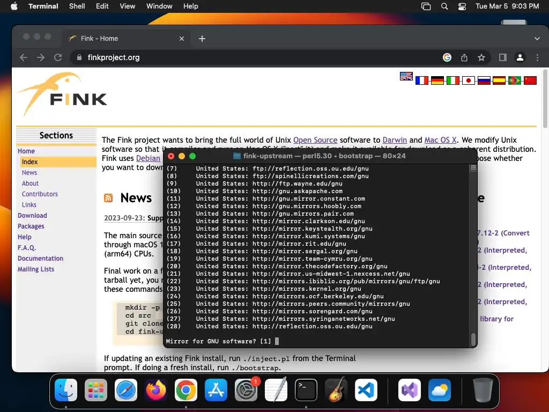Open GarageBand from the Dock
Screen dimensions: 549x412
click(336, 390)
